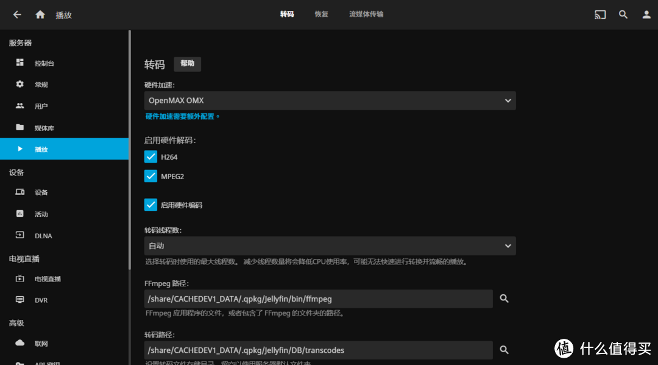Click the 播放 play arrow icon

click(19, 149)
